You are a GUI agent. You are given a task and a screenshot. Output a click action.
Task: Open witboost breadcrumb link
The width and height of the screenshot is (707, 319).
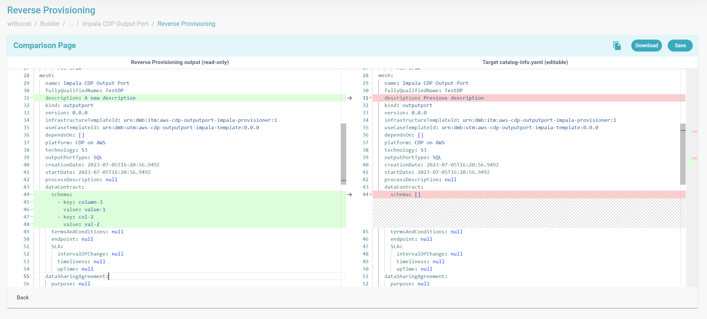click(x=19, y=24)
